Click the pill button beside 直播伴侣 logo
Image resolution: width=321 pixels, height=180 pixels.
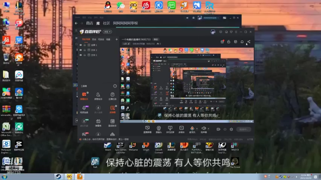(x=107, y=32)
